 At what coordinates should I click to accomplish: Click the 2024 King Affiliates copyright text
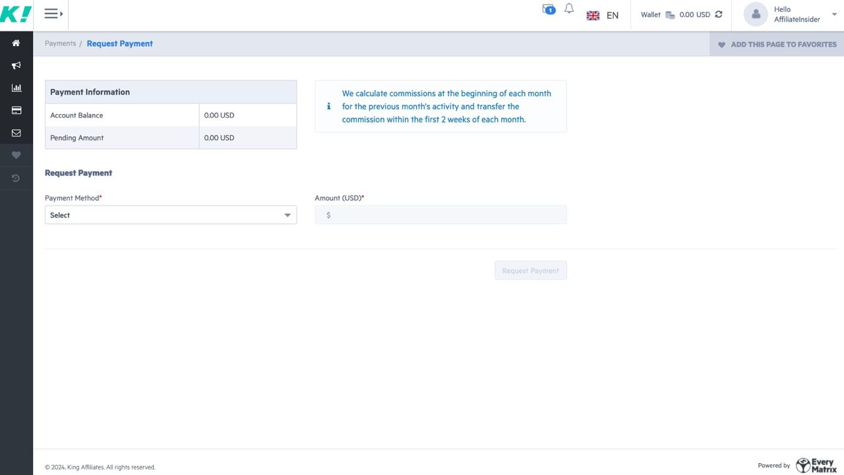click(100, 467)
